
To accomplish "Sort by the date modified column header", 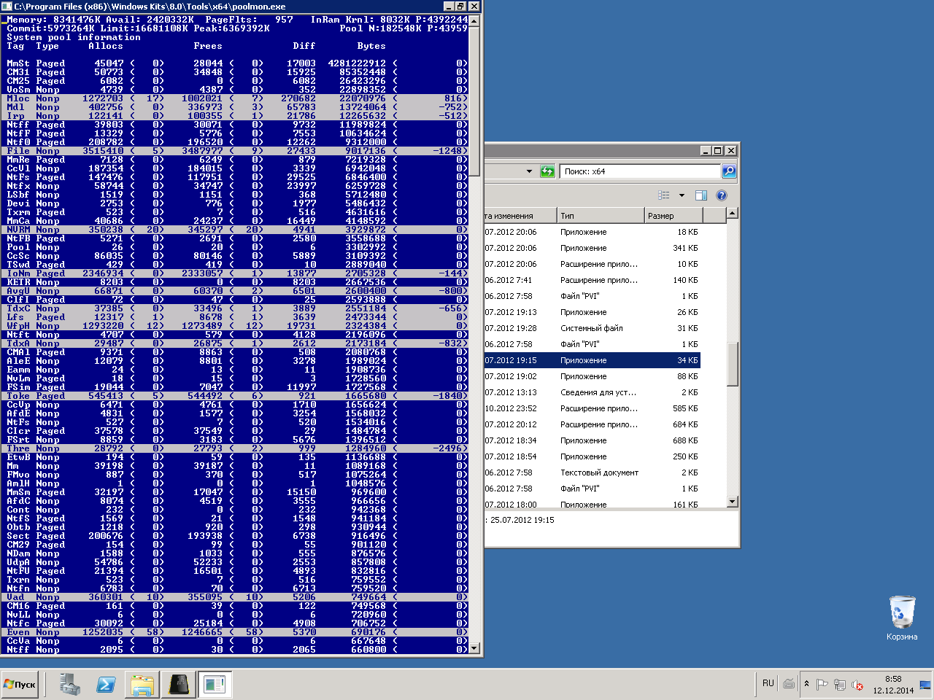I will pos(520,216).
